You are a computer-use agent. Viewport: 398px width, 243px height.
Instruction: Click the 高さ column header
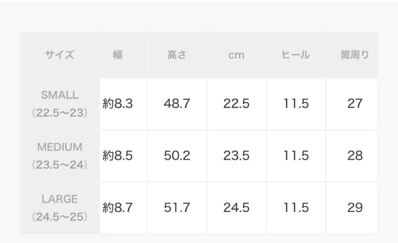(x=177, y=55)
